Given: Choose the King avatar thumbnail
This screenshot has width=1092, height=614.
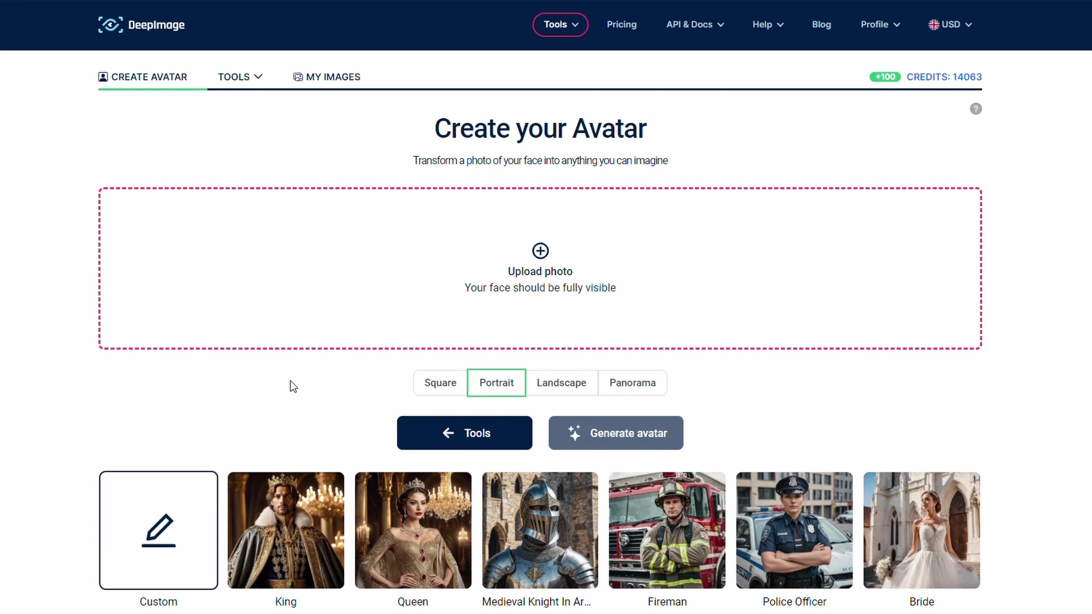Looking at the screenshot, I should click(286, 530).
